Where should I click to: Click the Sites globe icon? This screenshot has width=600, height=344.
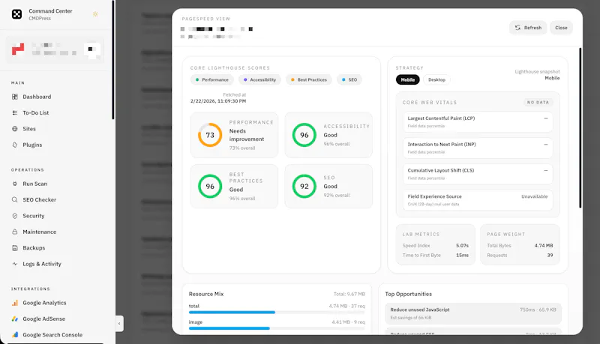click(x=15, y=129)
